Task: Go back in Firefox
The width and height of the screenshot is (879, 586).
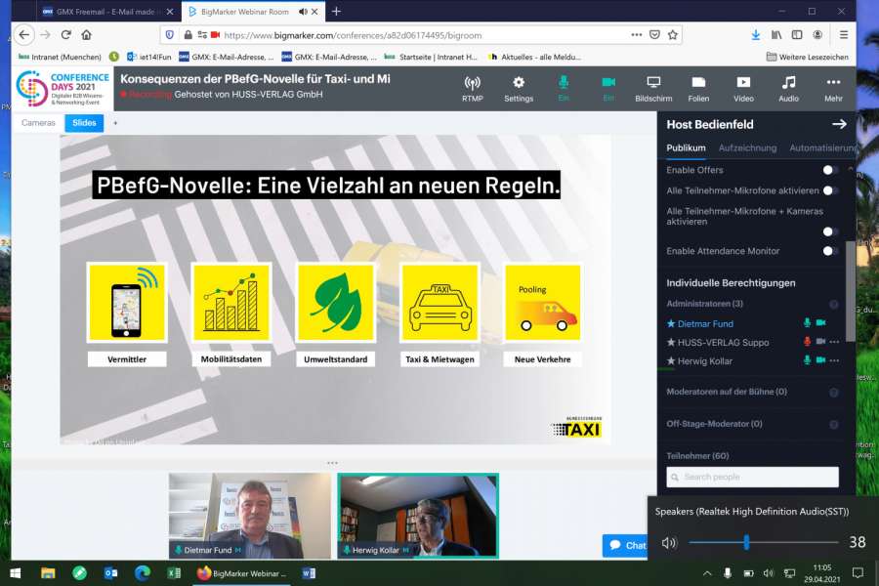Action: (23, 35)
